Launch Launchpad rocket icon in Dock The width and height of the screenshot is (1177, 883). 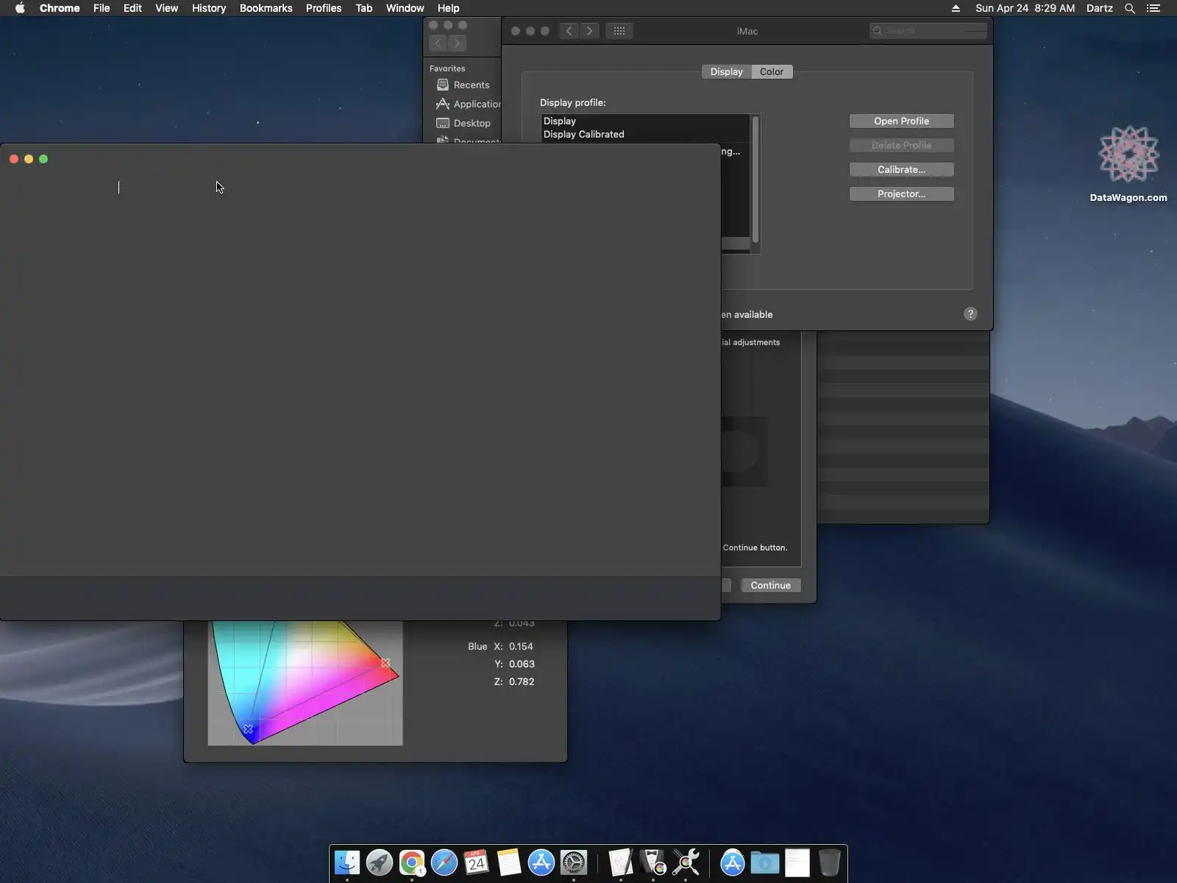point(380,862)
